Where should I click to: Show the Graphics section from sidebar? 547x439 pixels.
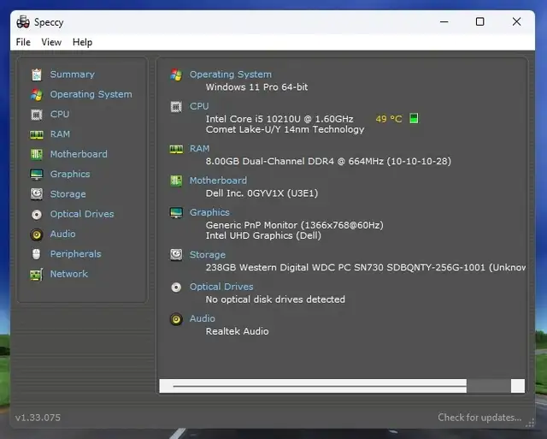[x=70, y=174]
